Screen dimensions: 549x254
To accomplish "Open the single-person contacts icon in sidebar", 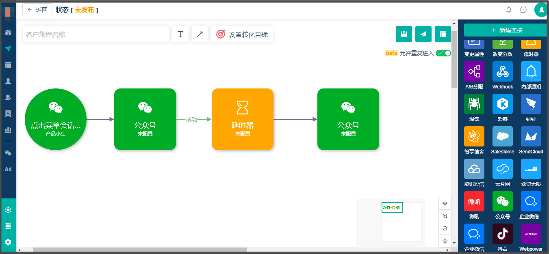I will [x=8, y=81].
